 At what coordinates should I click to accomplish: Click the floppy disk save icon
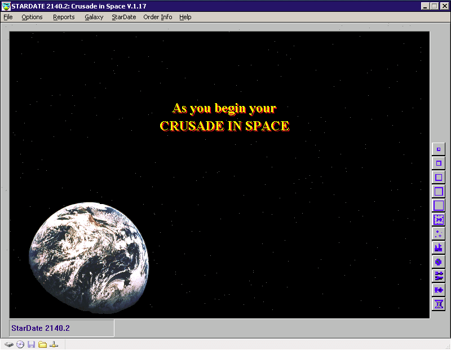32,344
